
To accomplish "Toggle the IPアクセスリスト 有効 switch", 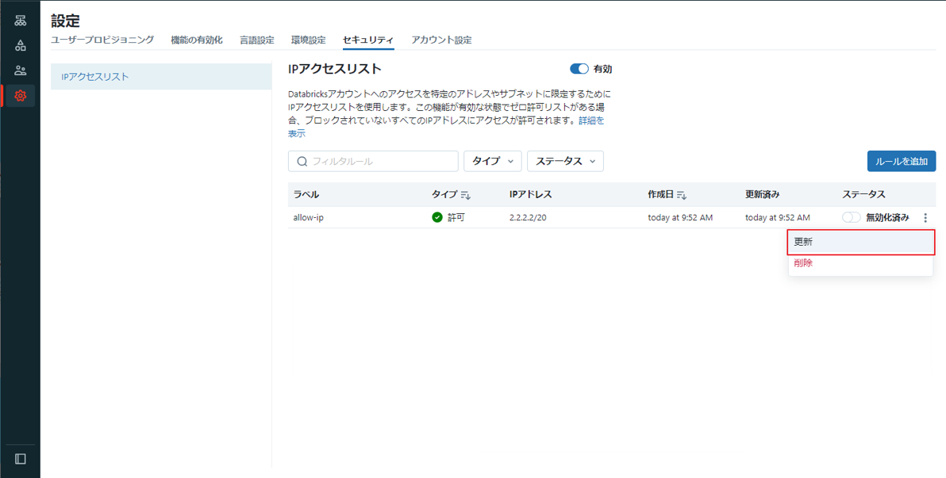I will click(x=579, y=70).
